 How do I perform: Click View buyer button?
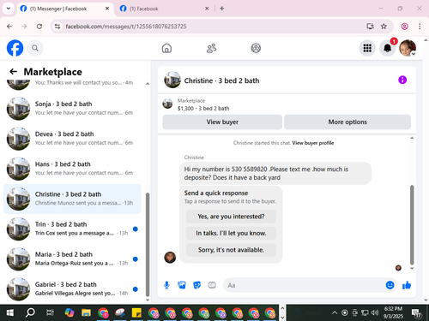[x=222, y=122]
